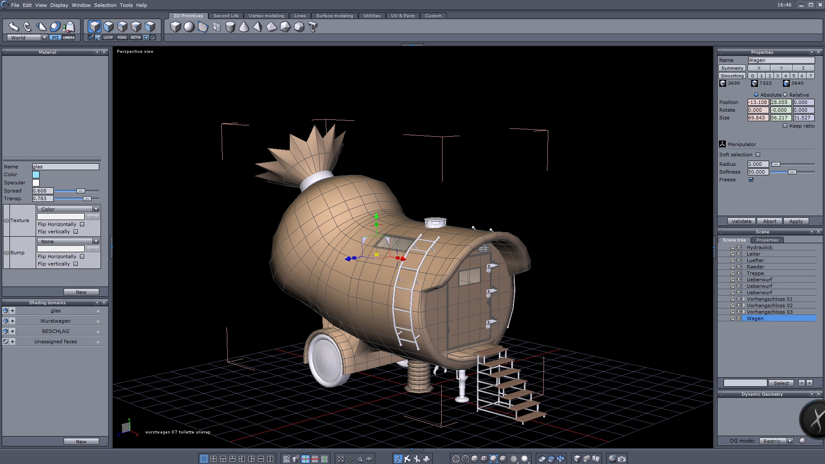Open the World coordinate system dropdown
825x464 pixels.
point(44,38)
